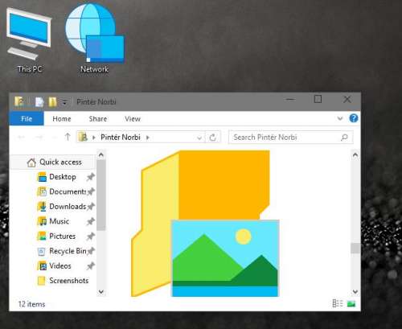Image resolution: width=402 pixels, height=329 pixels.
Task: Go forward with the right arrow
Action: click(39, 138)
